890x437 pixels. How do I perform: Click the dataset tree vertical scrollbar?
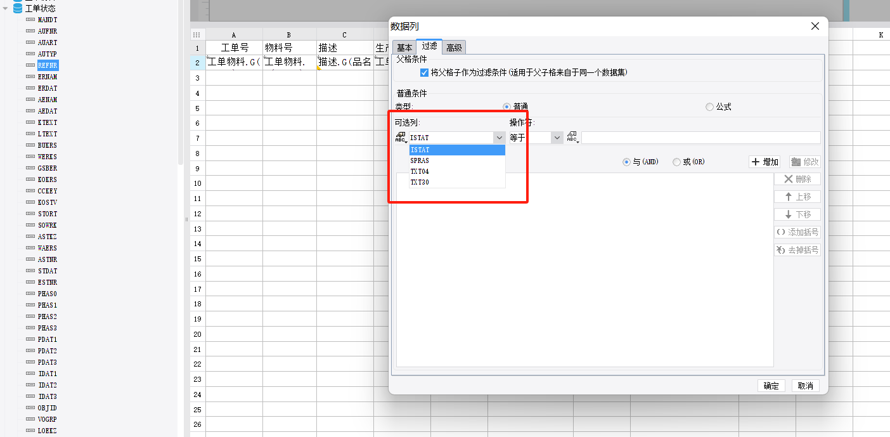[x=180, y=82]
